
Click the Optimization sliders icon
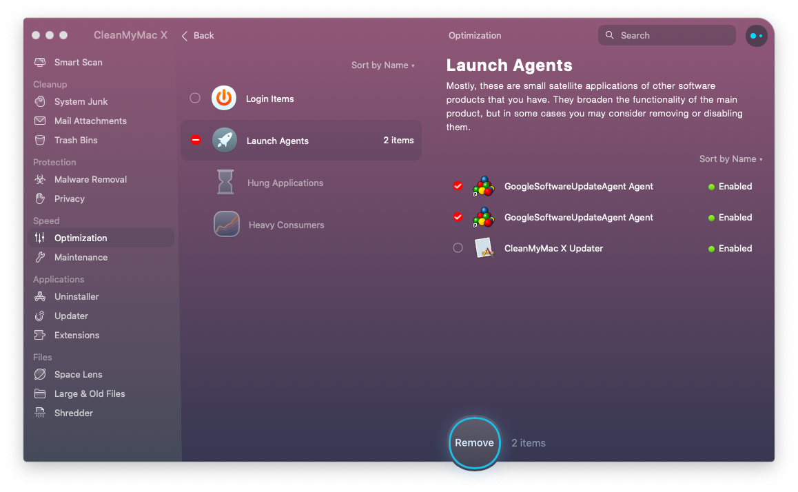click(x=40, y=238)
